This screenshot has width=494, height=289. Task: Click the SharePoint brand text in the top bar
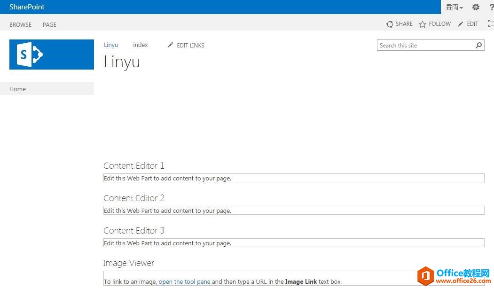coord(27,7)
